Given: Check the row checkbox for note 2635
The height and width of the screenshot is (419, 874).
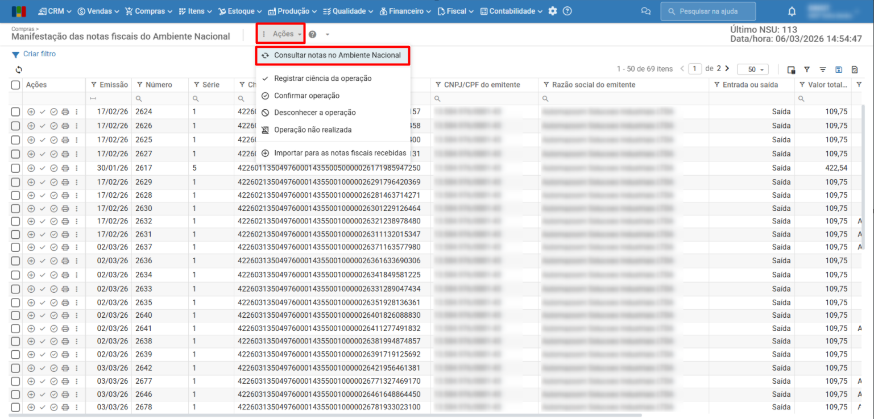Looking at the screenshot, I should 15,302.
